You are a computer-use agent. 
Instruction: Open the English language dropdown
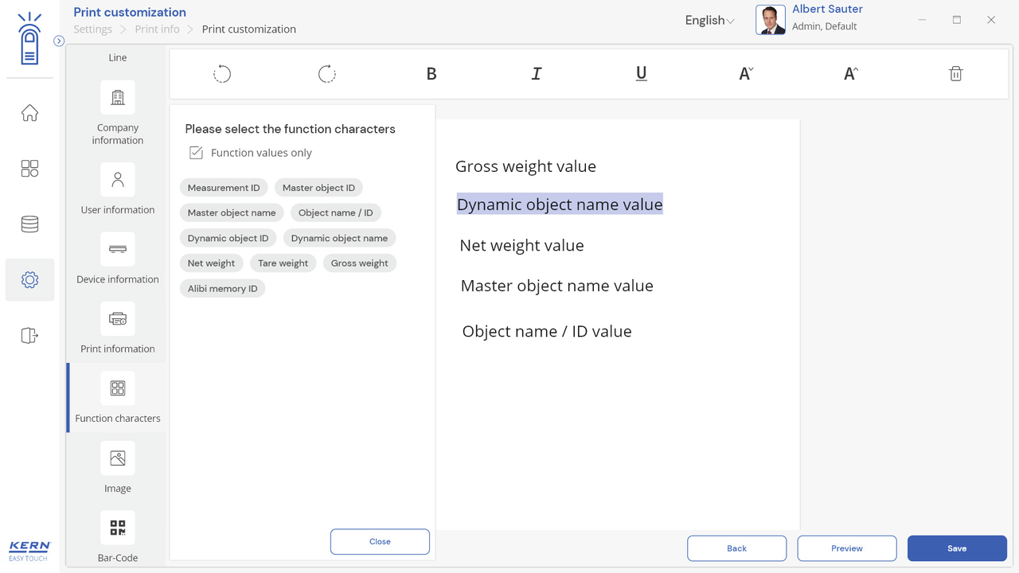[709, 21]
